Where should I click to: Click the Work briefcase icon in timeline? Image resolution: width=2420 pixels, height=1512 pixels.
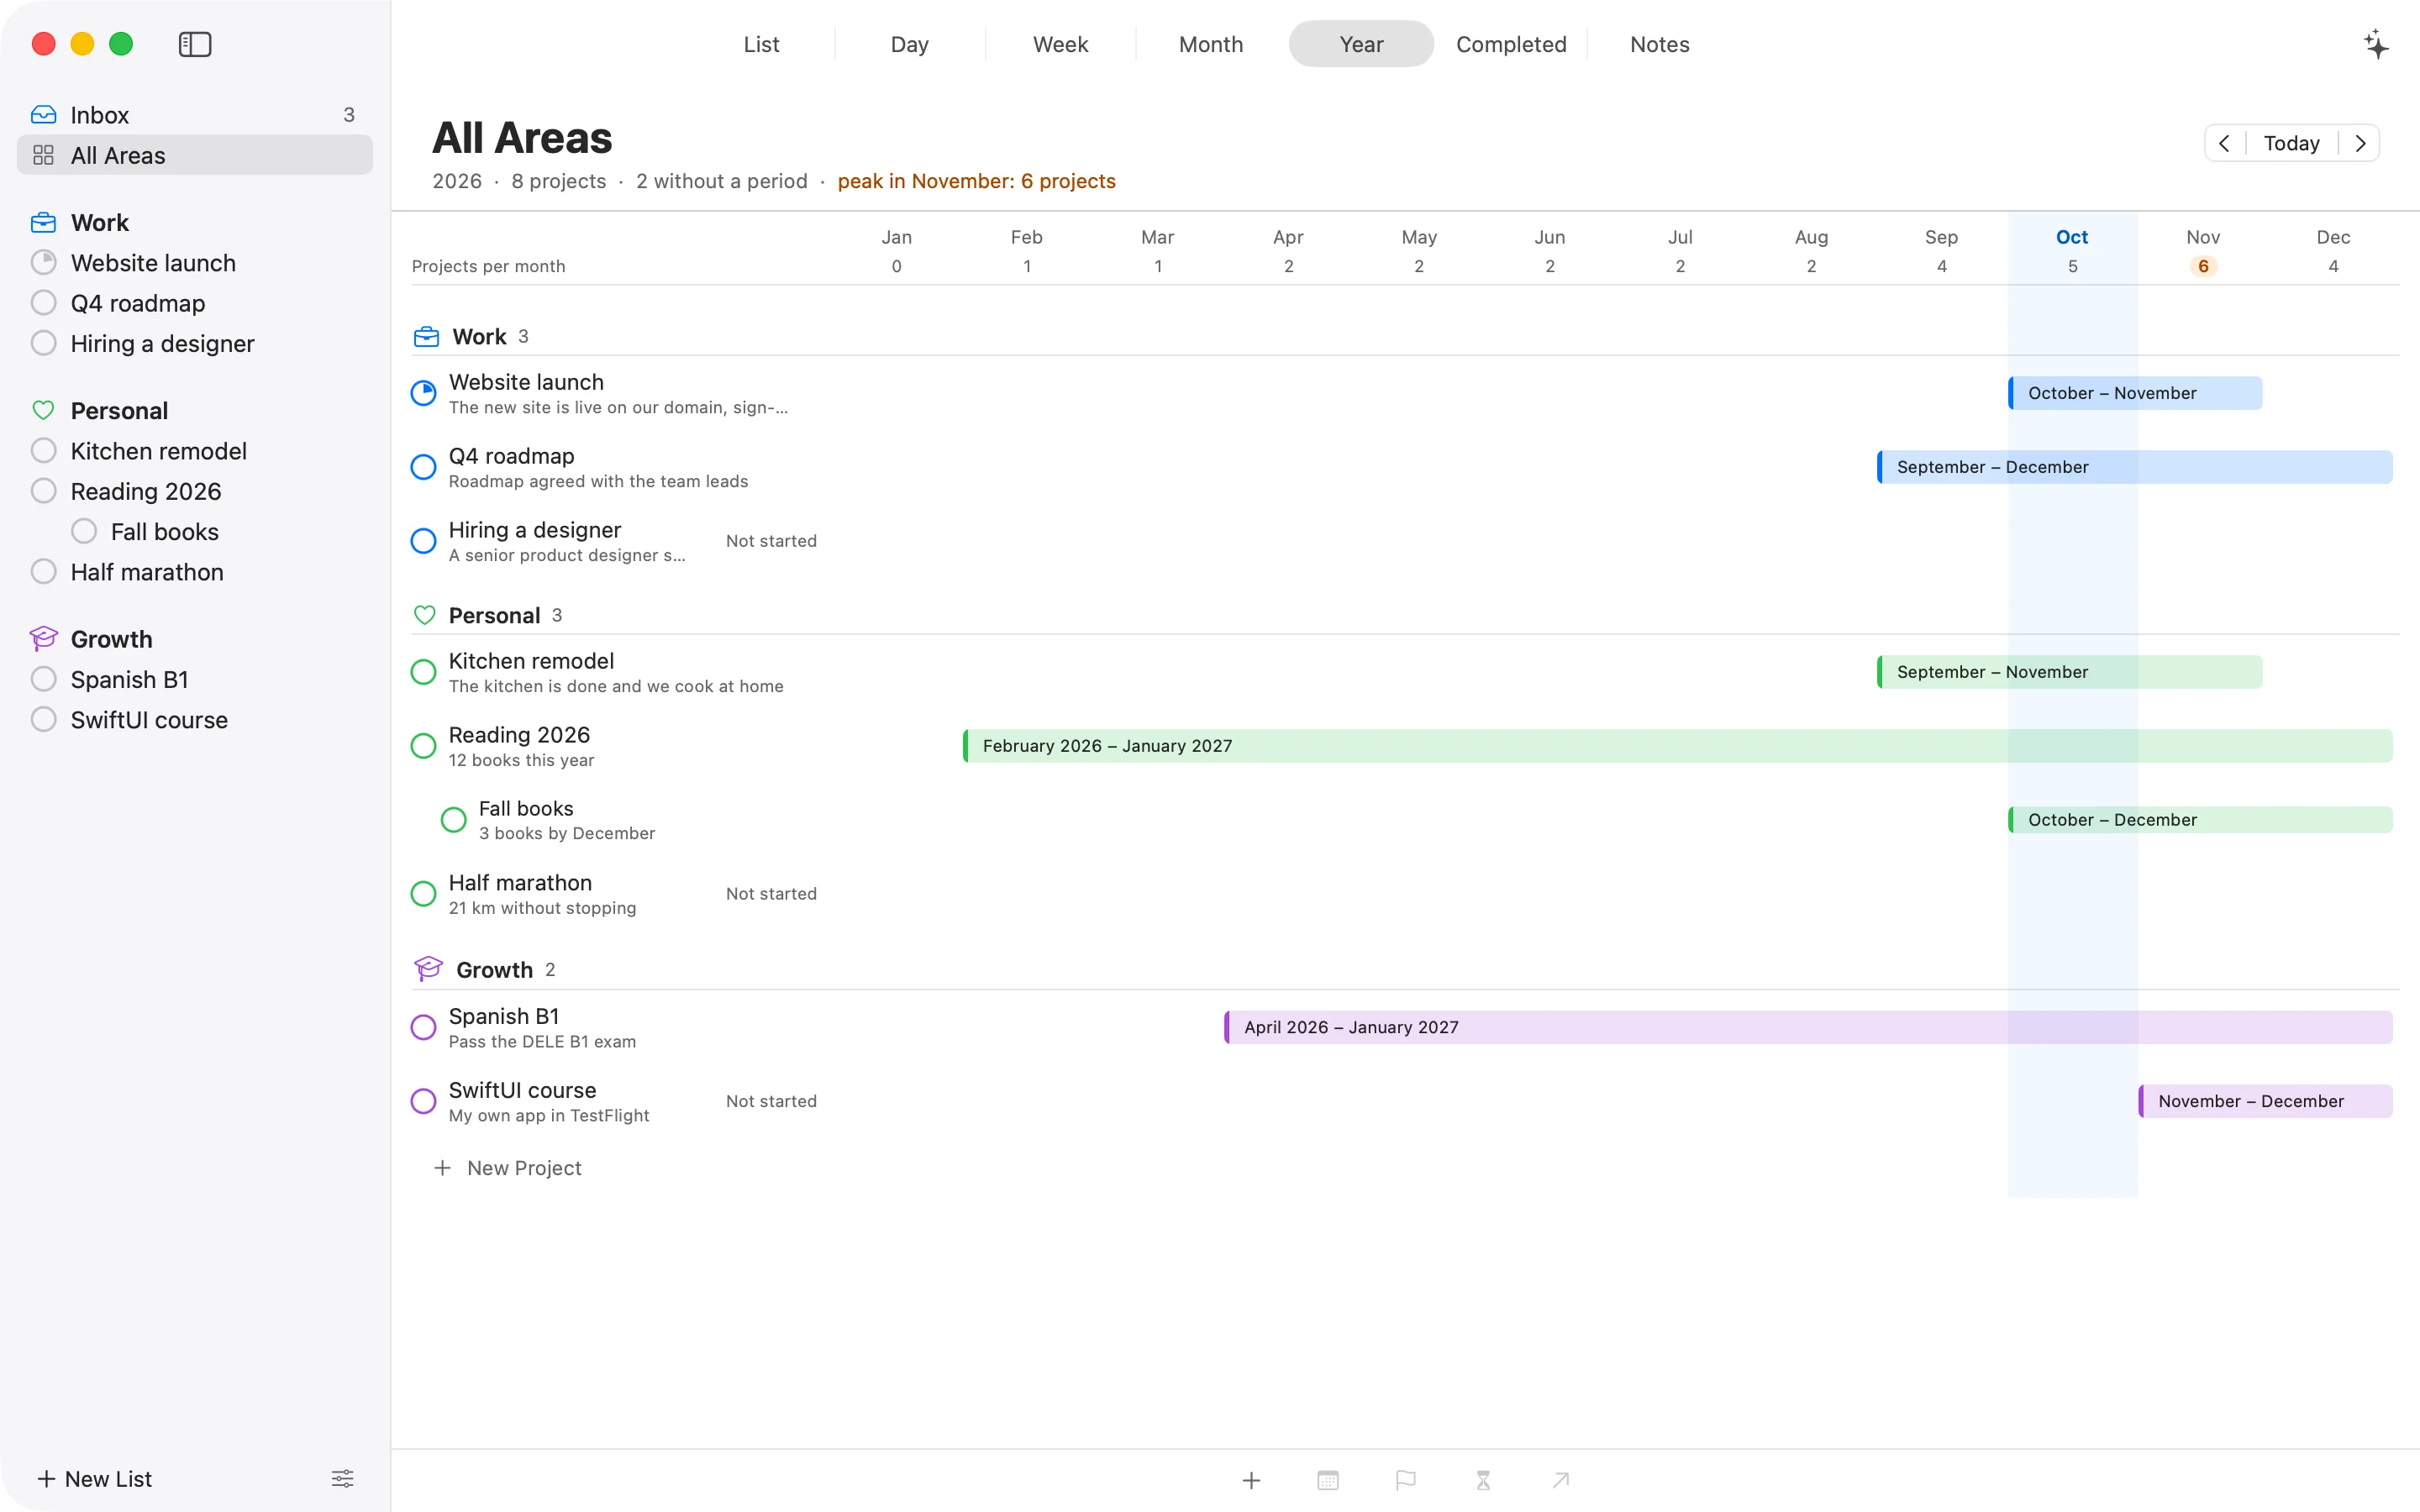pos(426,336)
